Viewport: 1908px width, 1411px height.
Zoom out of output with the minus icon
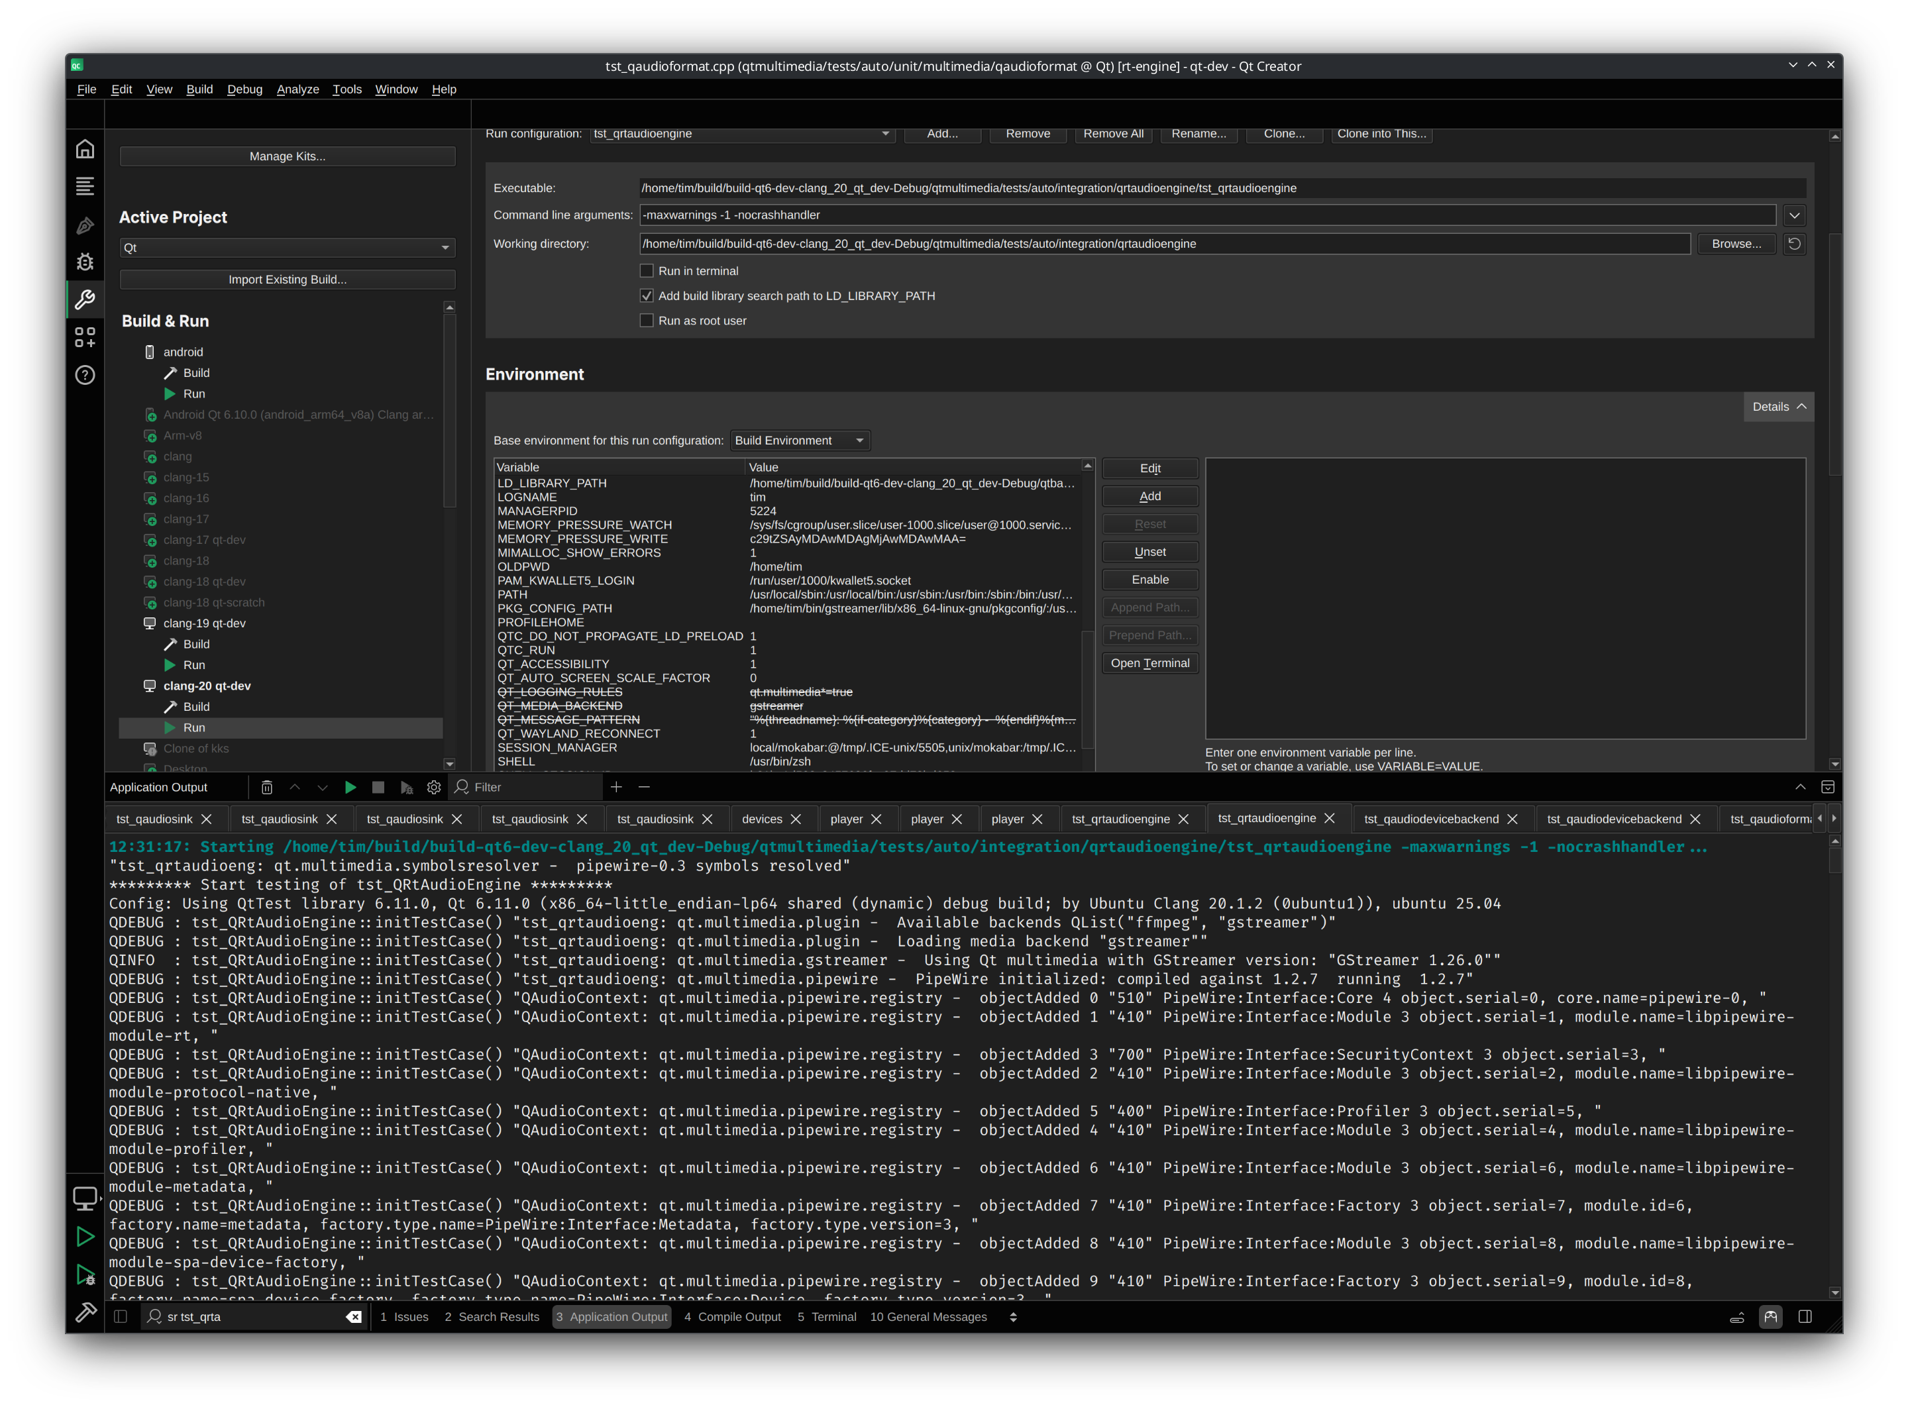644,788
